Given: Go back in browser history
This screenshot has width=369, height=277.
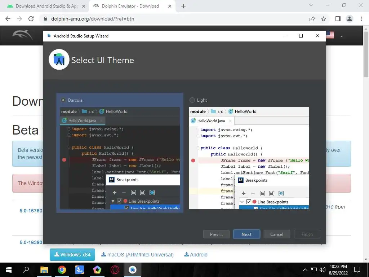Looking at the screenshot, I should coord(8,19).
